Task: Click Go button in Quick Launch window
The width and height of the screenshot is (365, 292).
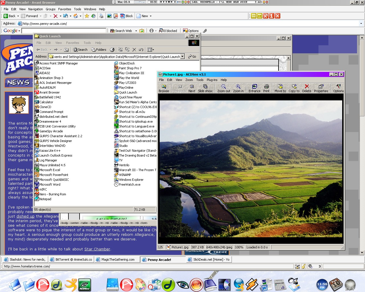Action: pyautogui.click(x=192, y=56)
